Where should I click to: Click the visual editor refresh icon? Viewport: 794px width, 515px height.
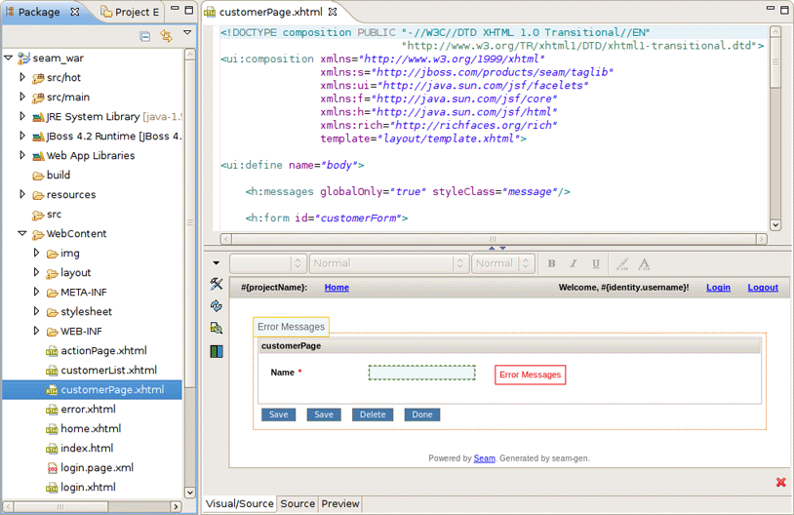click(217, 305)
